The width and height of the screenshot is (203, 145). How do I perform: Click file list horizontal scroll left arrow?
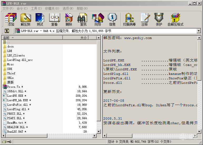pos(4,136)
